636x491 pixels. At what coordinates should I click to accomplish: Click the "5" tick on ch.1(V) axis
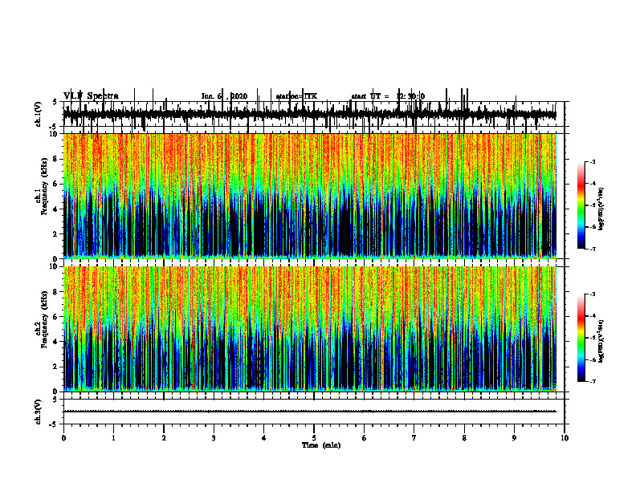point(55,103)
